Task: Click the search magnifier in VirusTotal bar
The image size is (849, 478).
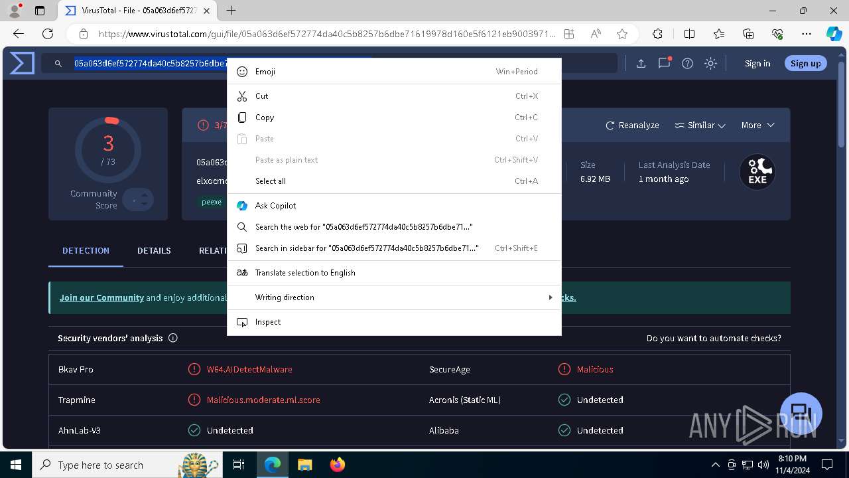Action: (x=58, y=64)
